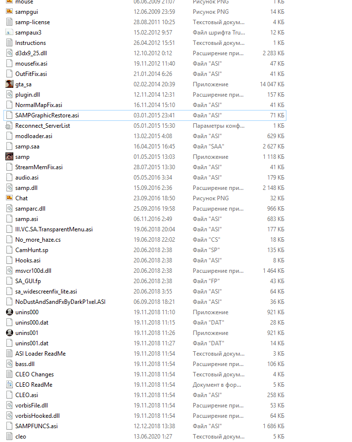This screenshot has height=442, width=352.
Task: Click the gta_sa application icon
Action: [9, 84]
